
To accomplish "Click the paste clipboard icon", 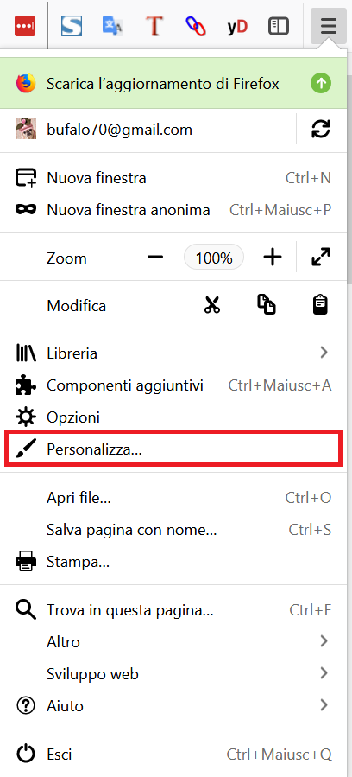I will 321,305.
